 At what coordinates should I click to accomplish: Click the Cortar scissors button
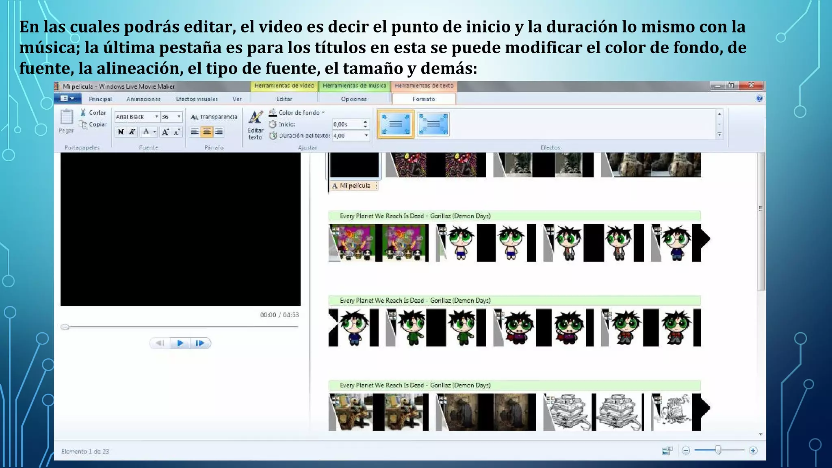pos(93,113)
